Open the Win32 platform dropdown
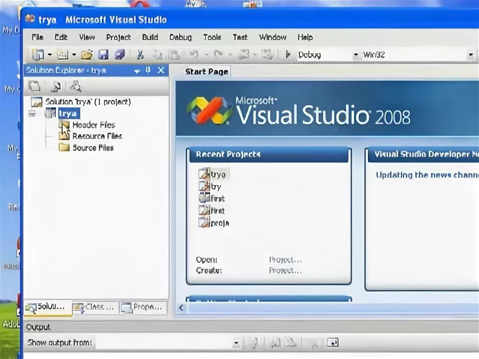This screenshot has height=359, width=479. 471,55
